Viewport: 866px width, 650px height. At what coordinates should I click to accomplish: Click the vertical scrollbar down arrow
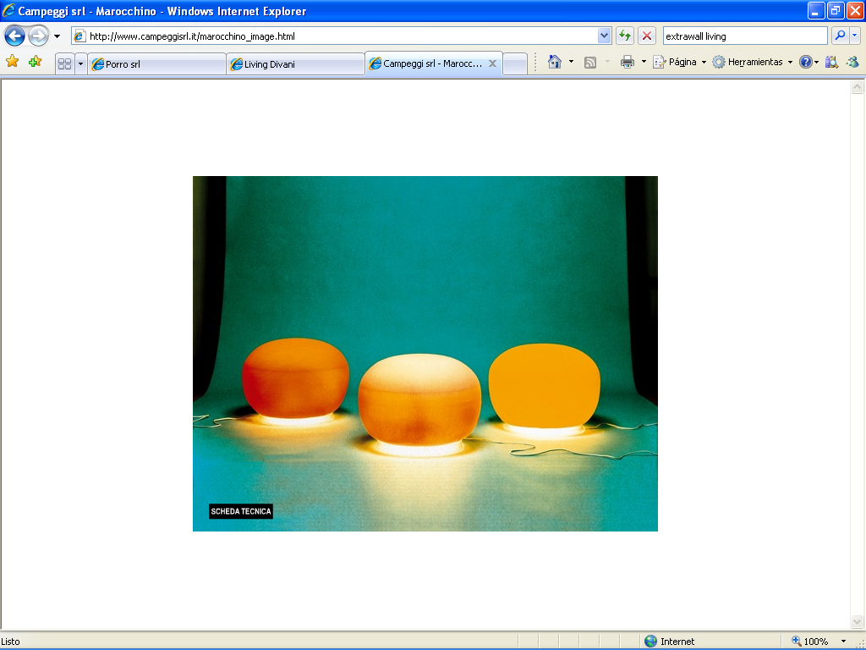tap(858, 622)
